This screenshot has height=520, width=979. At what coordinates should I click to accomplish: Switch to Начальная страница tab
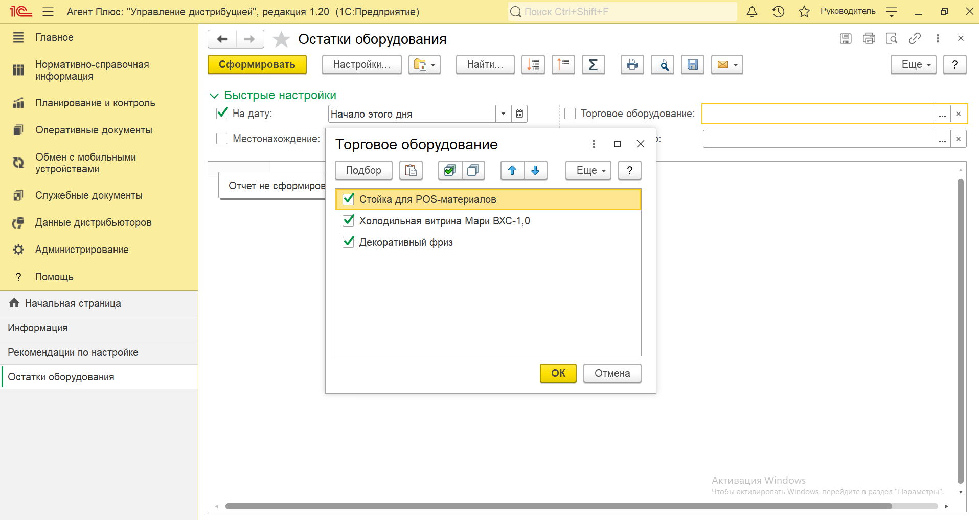[x=99, y=303]
